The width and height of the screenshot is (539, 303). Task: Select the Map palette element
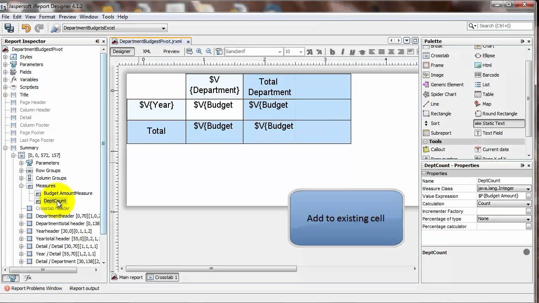point(483,104)
